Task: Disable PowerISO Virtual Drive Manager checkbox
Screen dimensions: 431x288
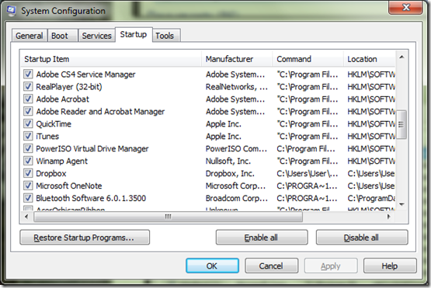Action: tap(28, 148)
